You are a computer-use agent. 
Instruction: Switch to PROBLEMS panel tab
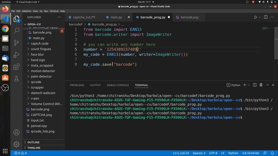[77, 85]
